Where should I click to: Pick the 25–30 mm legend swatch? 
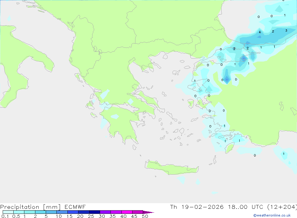pyautogui.click(x=94, y=212)
